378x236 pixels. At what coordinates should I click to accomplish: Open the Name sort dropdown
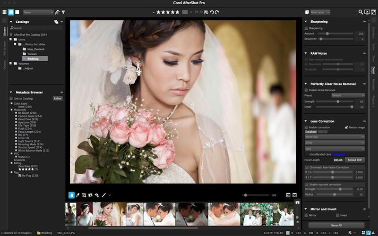click(38, 12)
